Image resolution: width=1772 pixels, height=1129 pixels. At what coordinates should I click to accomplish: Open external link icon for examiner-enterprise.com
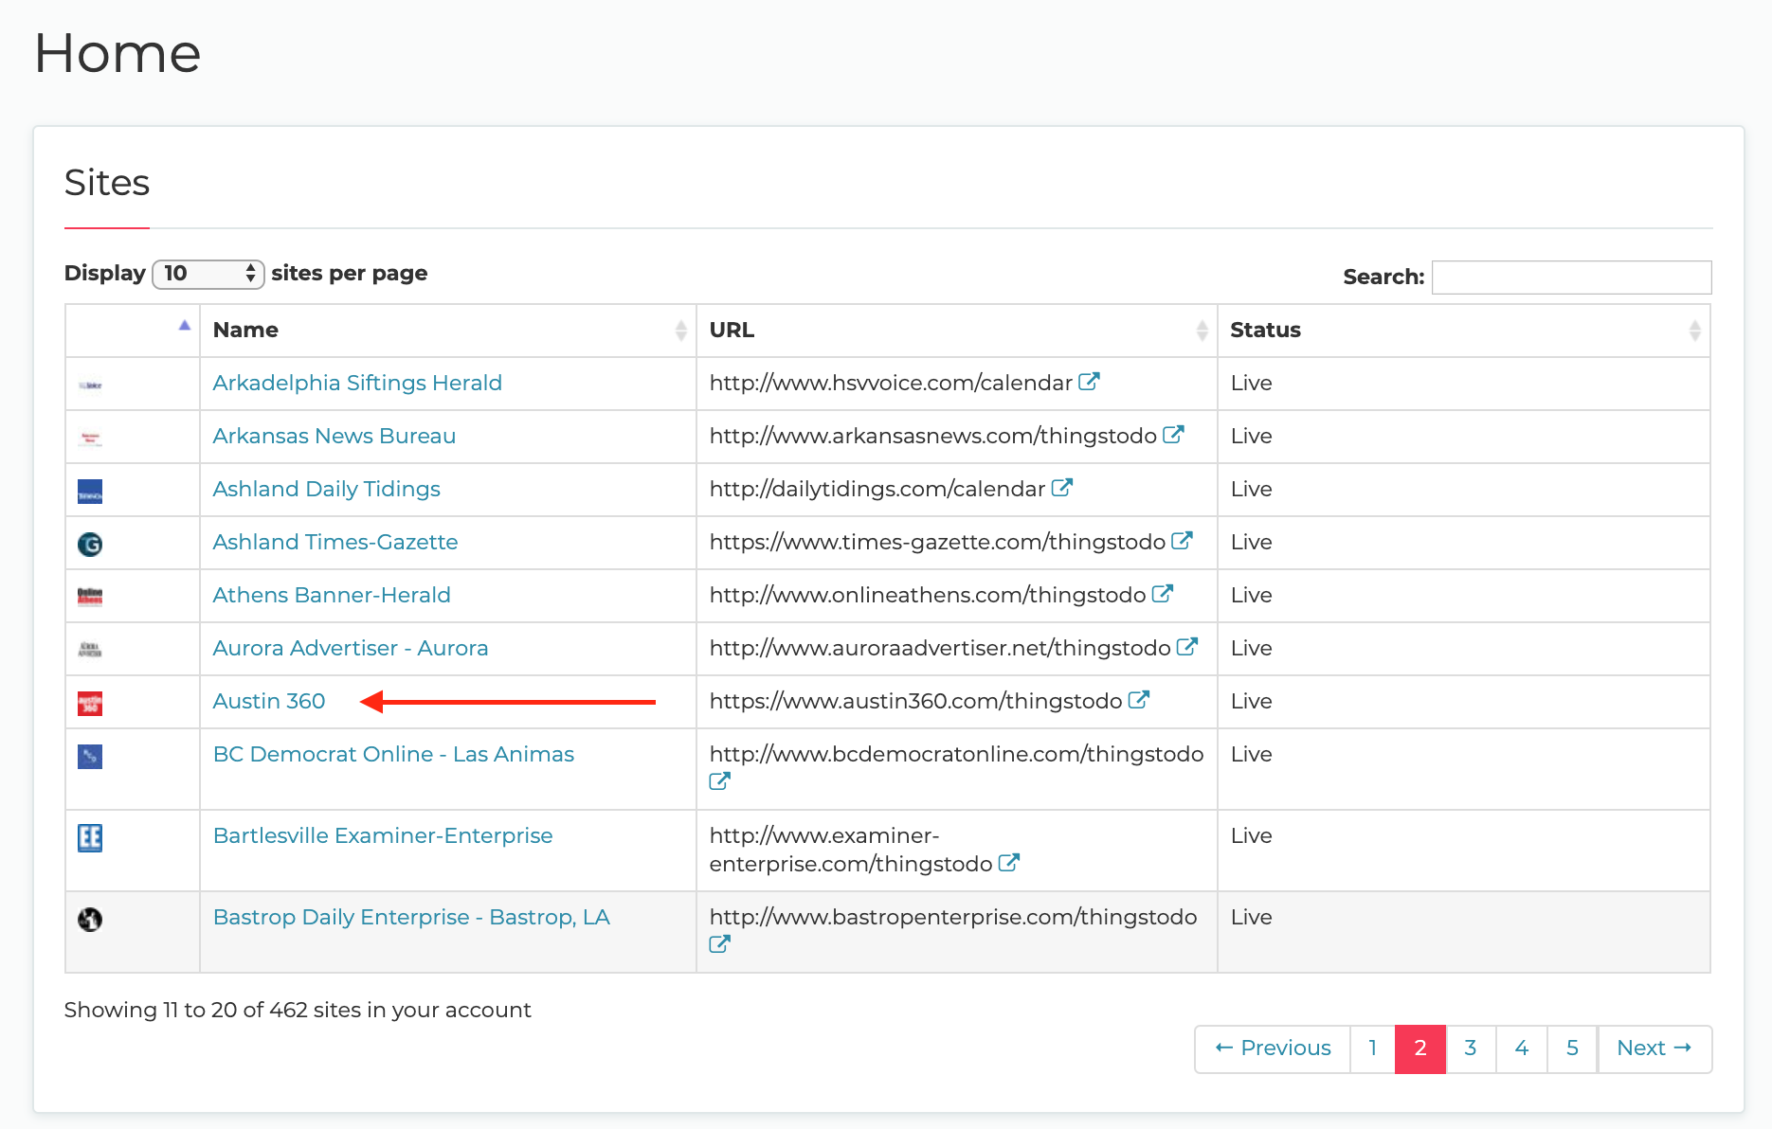click(1009, 863)
